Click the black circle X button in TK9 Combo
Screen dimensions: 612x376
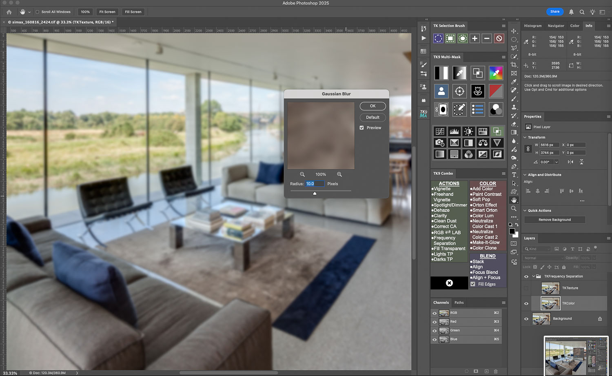(449, 283)
